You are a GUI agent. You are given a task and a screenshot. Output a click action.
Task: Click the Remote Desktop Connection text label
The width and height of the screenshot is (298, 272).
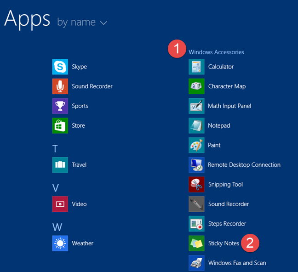[x=244, y=165]
